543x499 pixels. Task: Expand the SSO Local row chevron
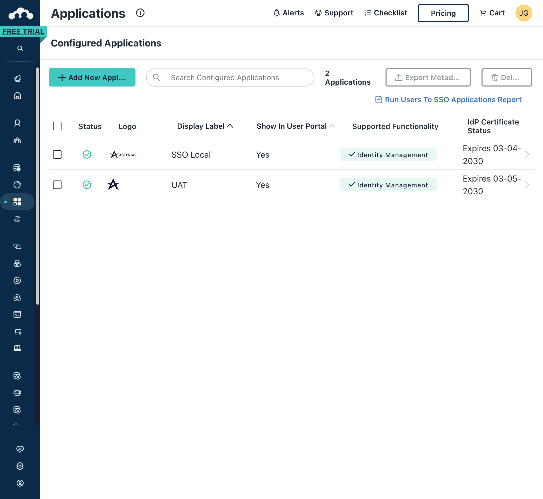[527, 154]
